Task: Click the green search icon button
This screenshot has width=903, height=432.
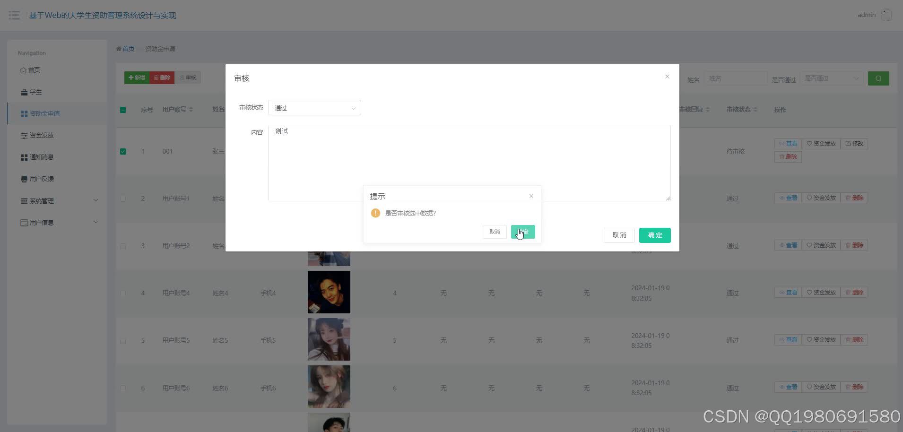Action: click(x=878, y=78)
